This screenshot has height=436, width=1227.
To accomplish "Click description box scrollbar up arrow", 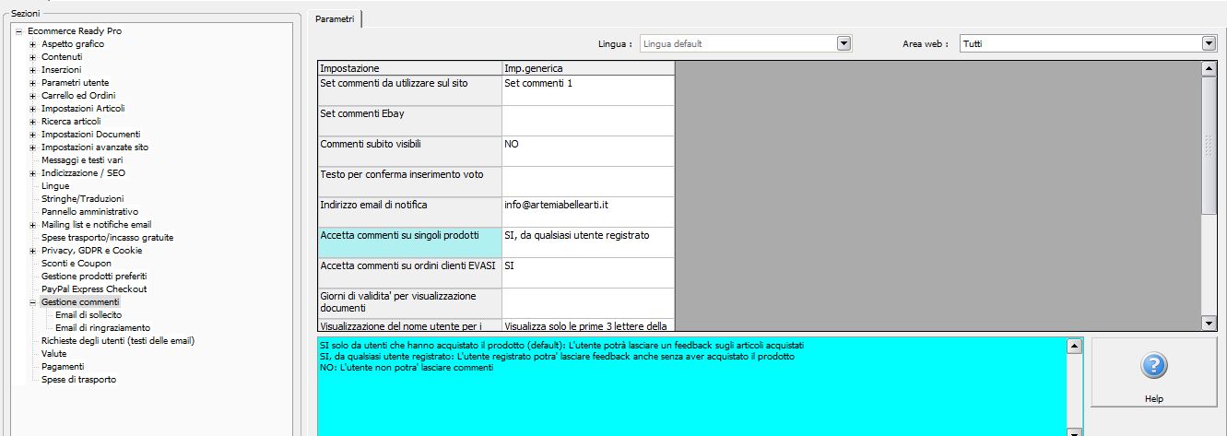I will click(x=1073, y=346).
